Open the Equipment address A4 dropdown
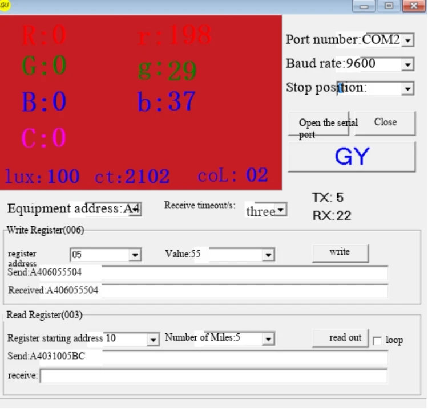The width and height of the screenshot is (428, 409). click(136, 209)
